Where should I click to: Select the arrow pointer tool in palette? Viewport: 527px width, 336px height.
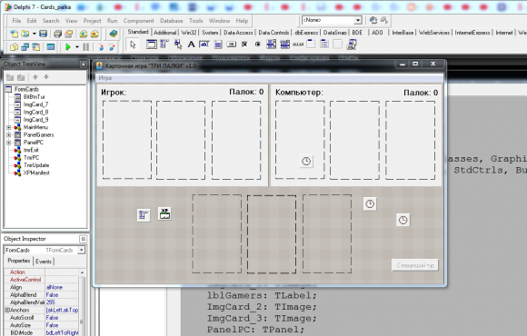(133, 44)
